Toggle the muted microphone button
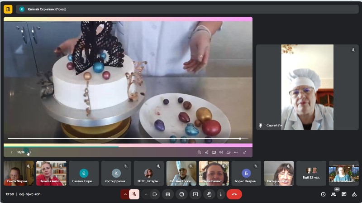362x203 pixels. (134, 194)
